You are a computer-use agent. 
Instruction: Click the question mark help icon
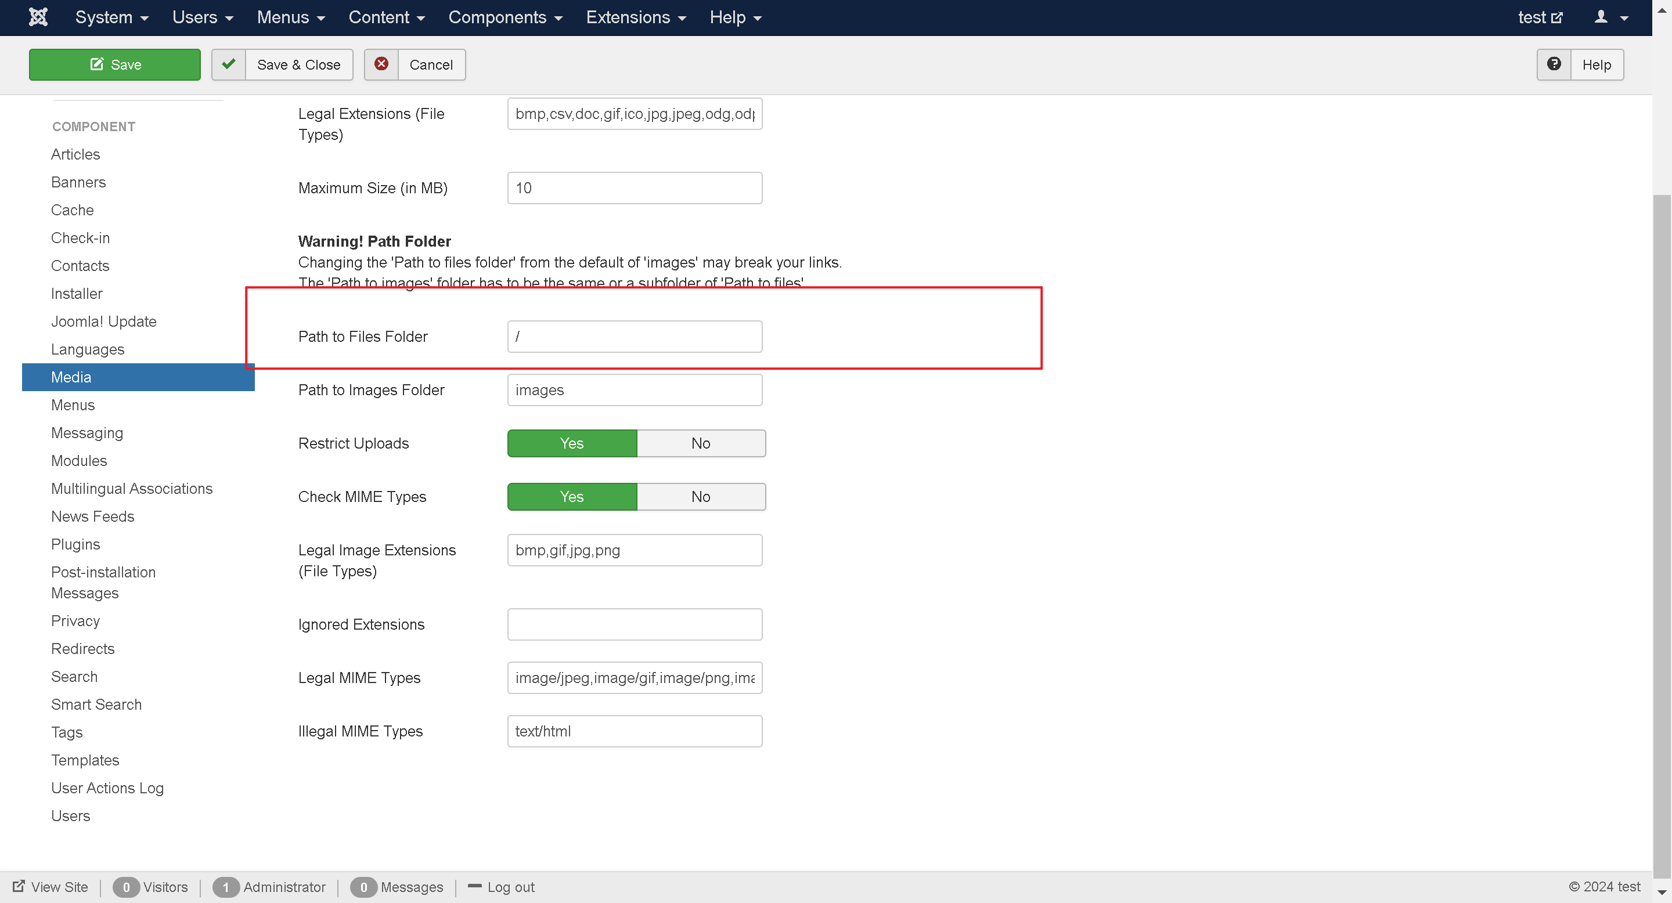[1554, 64]
